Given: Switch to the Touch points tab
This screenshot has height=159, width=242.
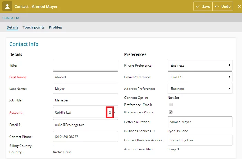Looking at the screenshot, I should [34, 27].
